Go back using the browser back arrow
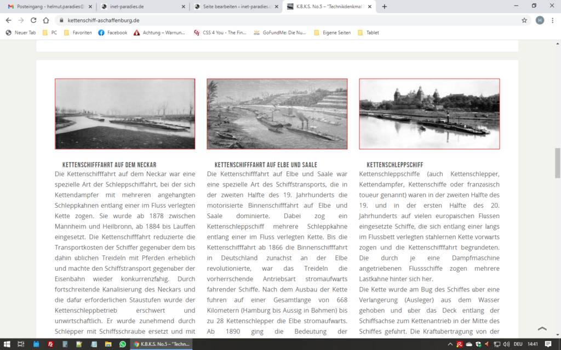 9,20
